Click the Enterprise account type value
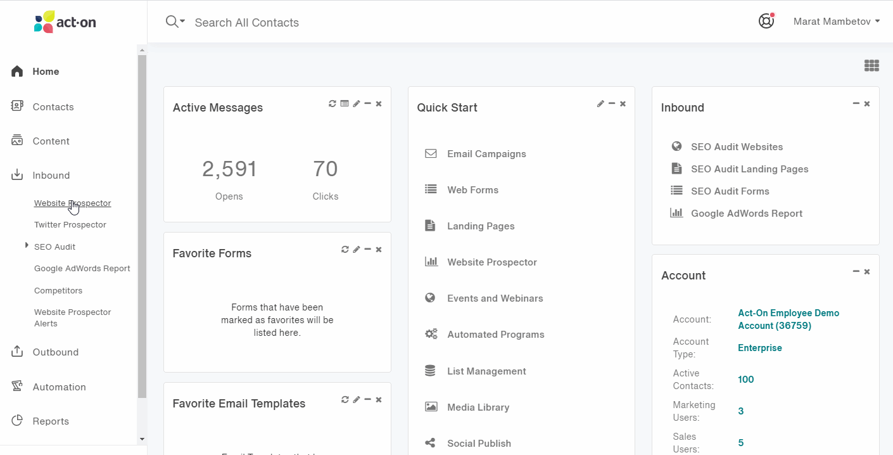This screenshot has height=455, width=893. coord(760,348)
